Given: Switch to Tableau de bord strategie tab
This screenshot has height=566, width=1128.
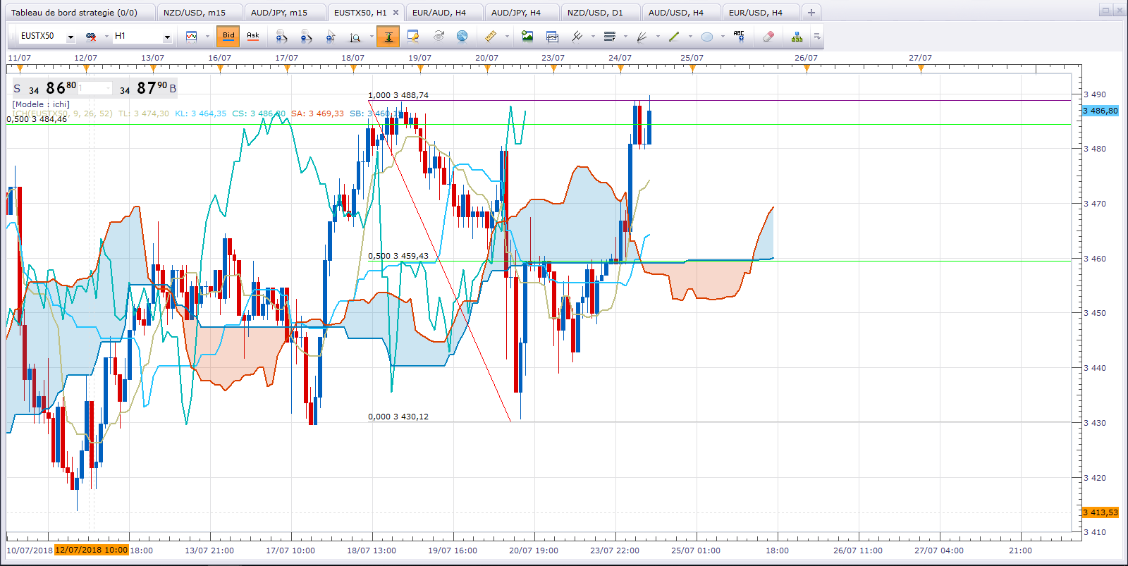Looking at the screenshot, I should [79, 13].
